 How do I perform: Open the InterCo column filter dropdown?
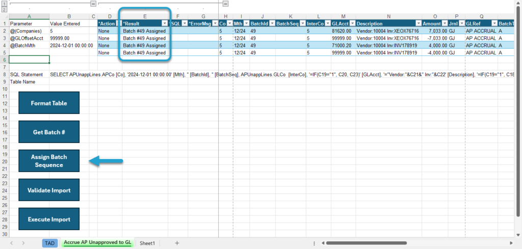coord(328,23)
